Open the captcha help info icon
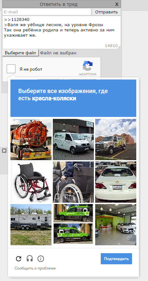148x281 pixels. pos(41,259)
